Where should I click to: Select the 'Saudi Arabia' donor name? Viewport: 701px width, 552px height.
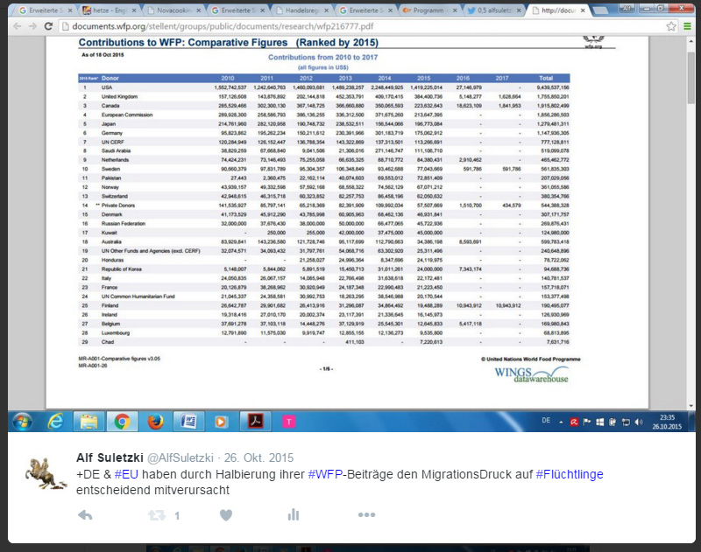[117, 150]
